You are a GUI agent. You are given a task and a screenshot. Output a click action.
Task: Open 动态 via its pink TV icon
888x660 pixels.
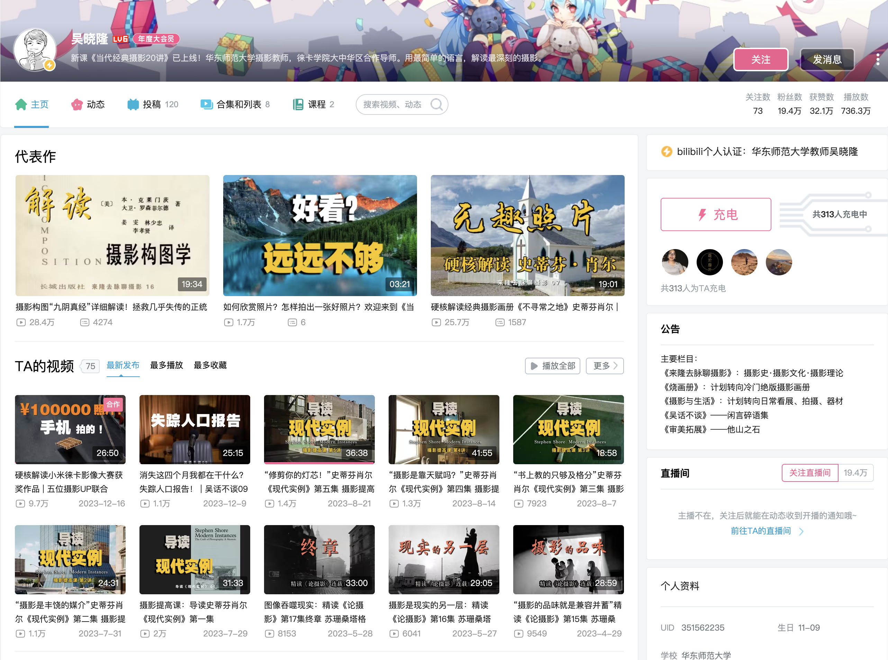pyautogui.click(x=77, y=105)
